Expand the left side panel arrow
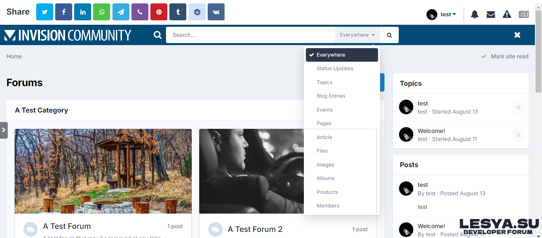 tap(4, 130)
